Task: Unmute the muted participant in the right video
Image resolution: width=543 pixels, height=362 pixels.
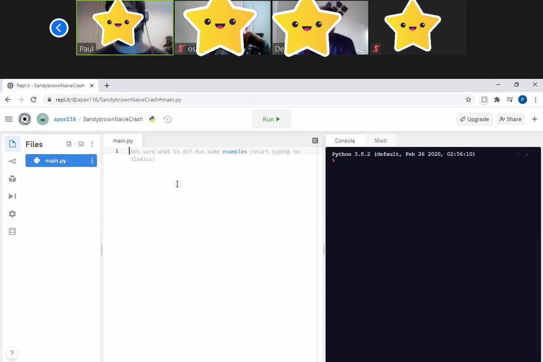Action: (x=375, y=49)
